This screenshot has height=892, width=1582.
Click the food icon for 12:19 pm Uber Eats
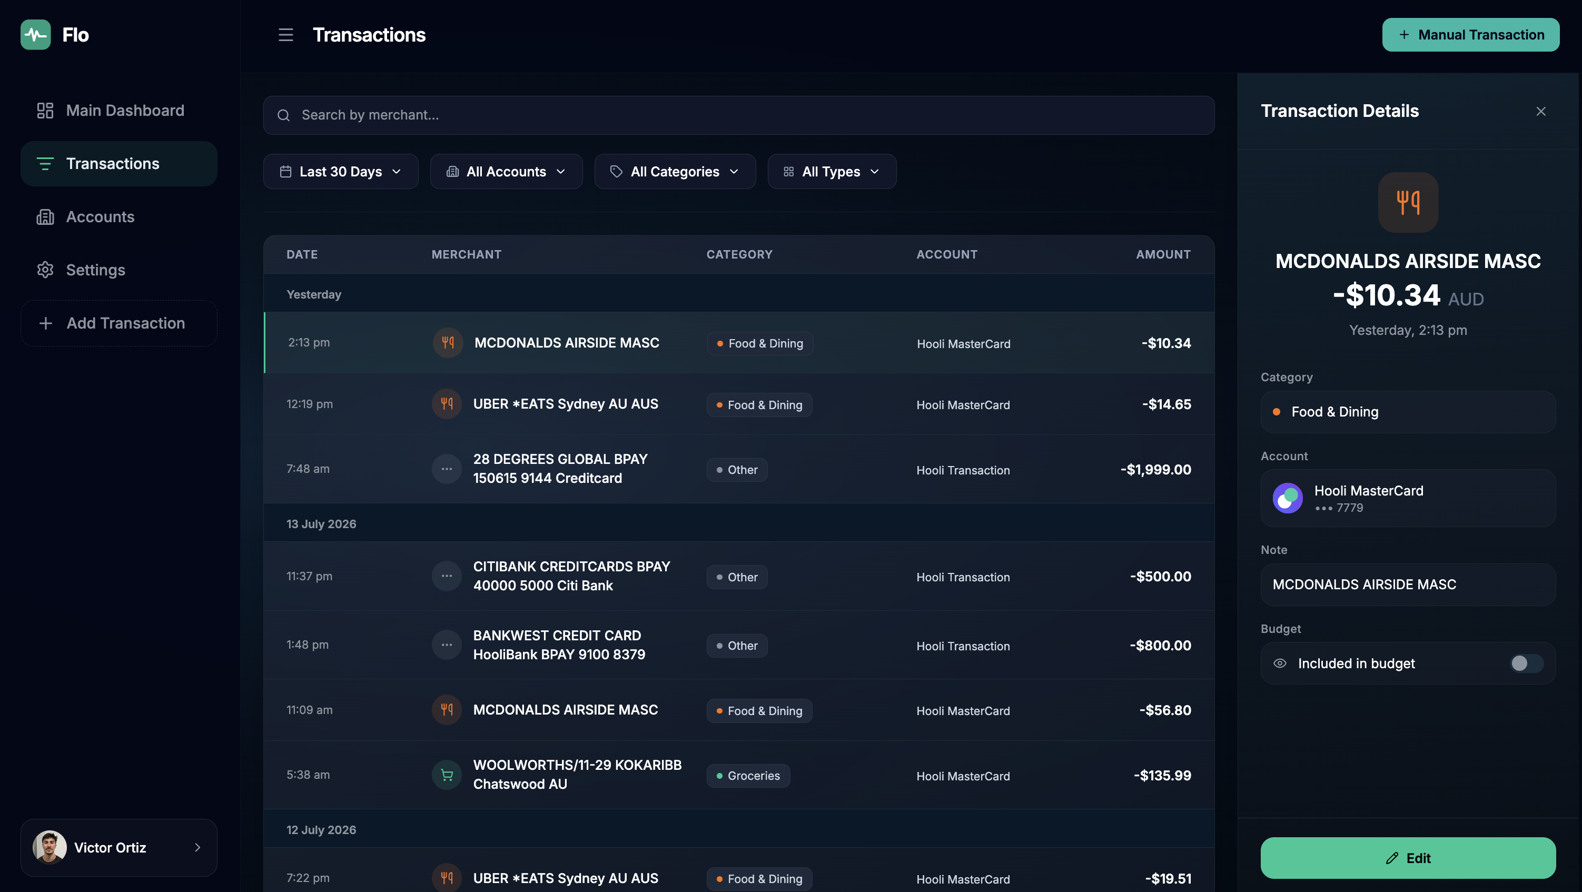point(447,404)
